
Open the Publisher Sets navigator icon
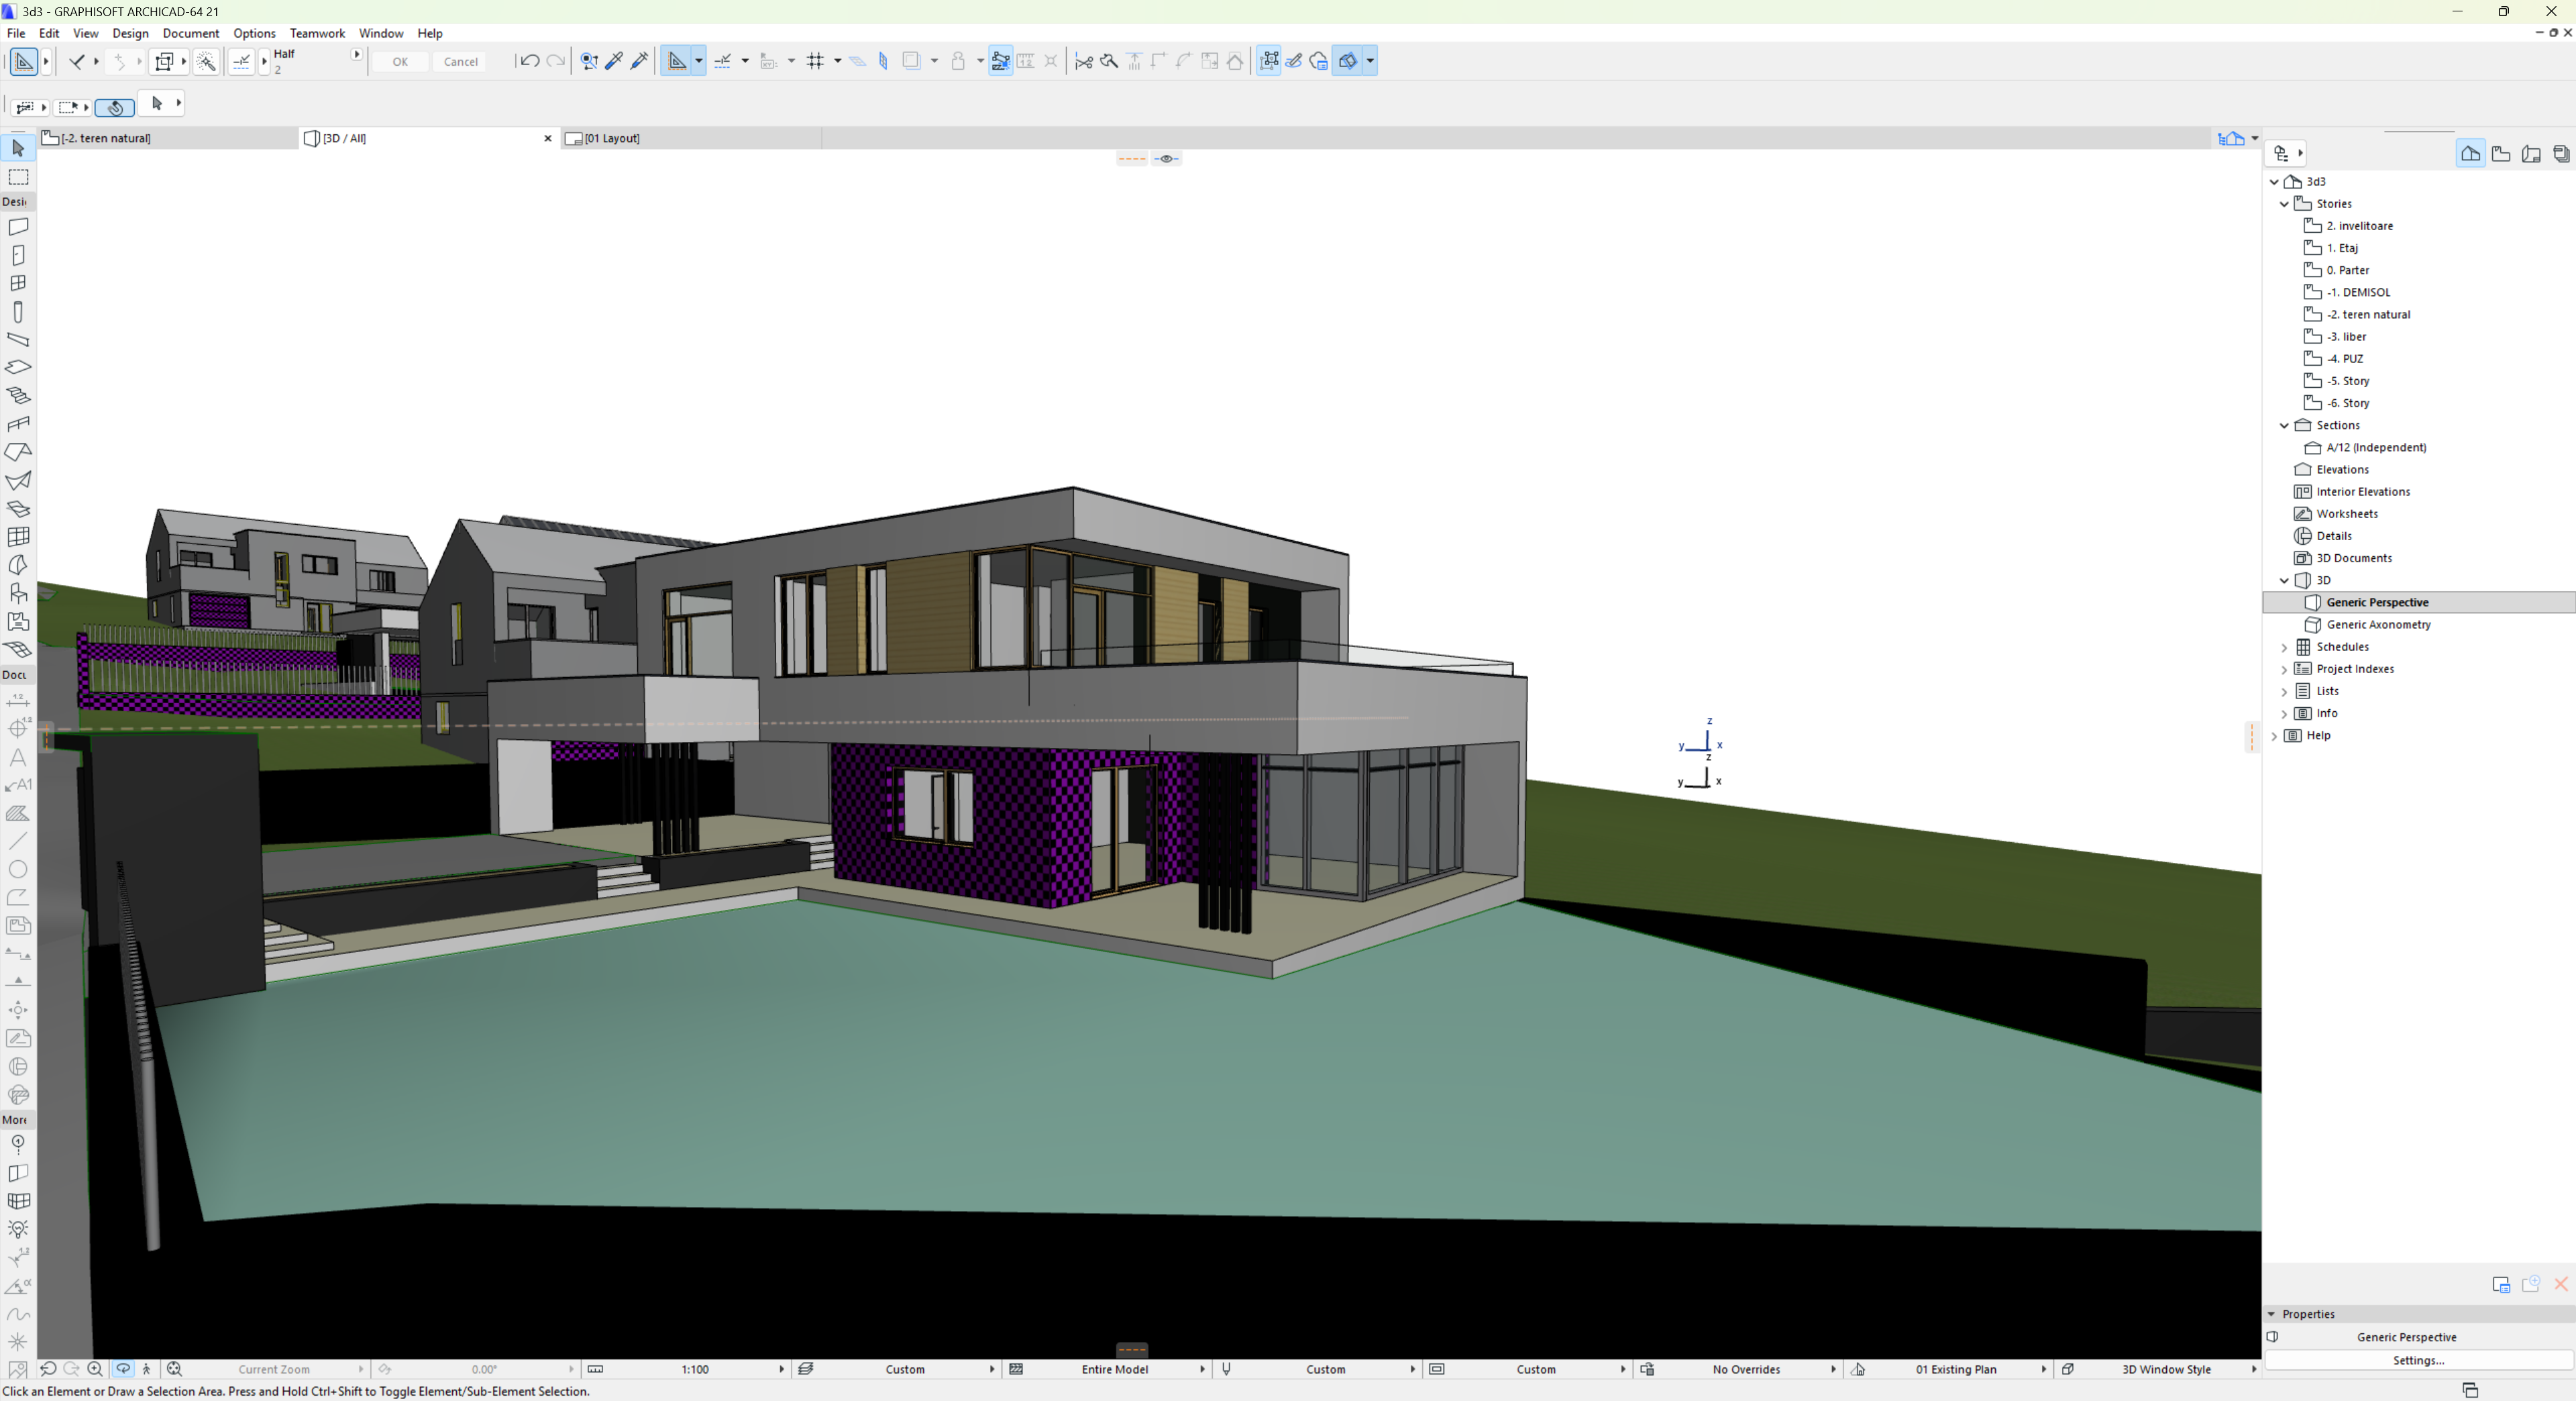(x=2561, y=154)
